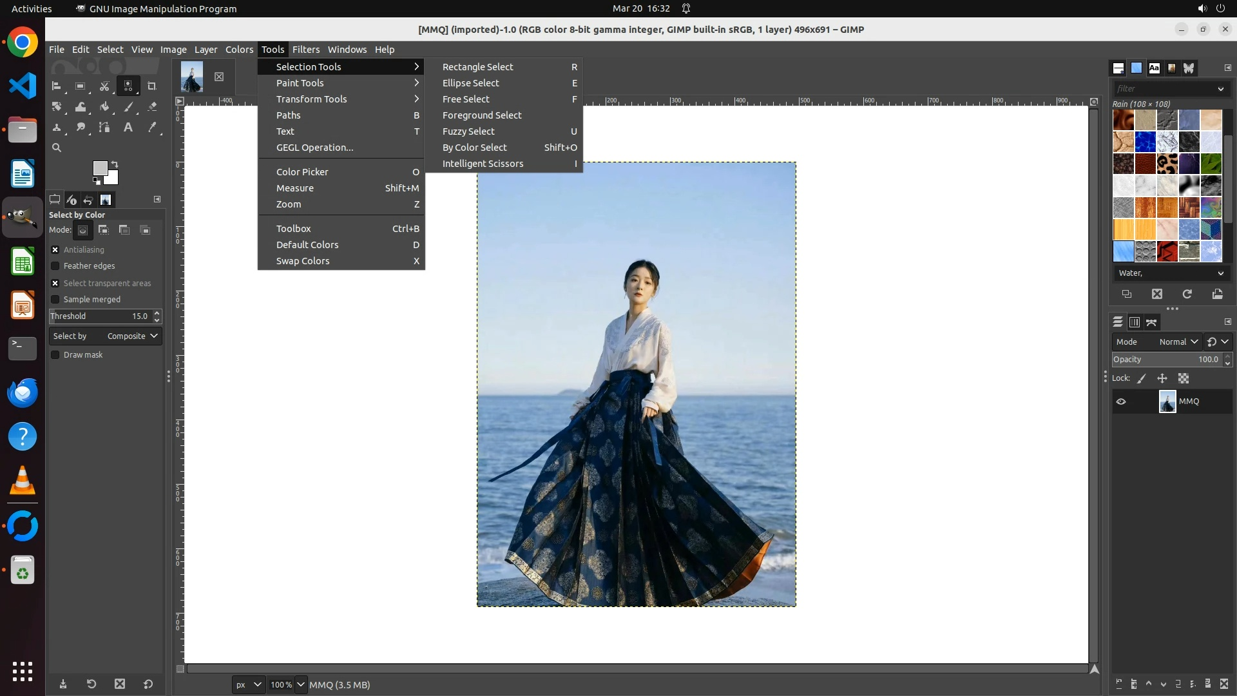
Task: Hide the MMQ layer via eye icon
Action: click(1121, 401)
